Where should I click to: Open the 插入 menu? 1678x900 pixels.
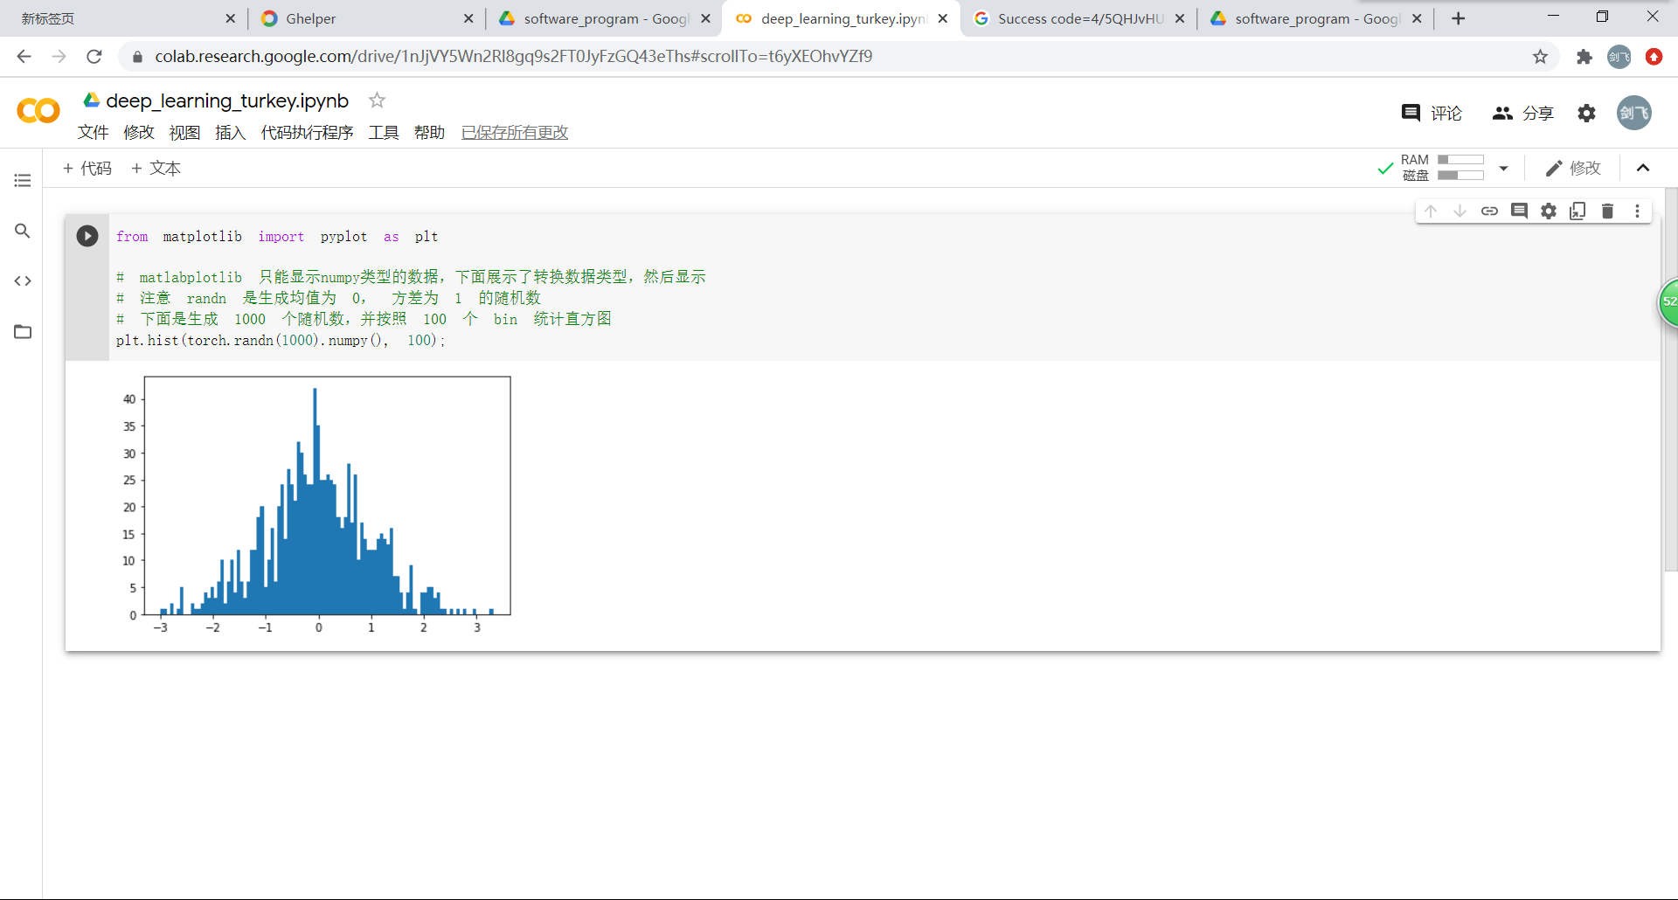tap(230, 132)
